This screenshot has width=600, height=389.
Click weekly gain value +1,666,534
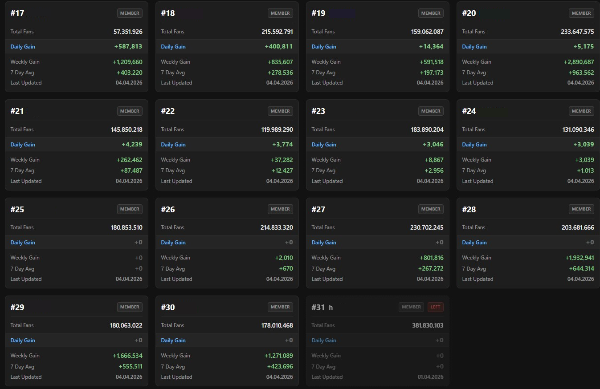[128, 356]
